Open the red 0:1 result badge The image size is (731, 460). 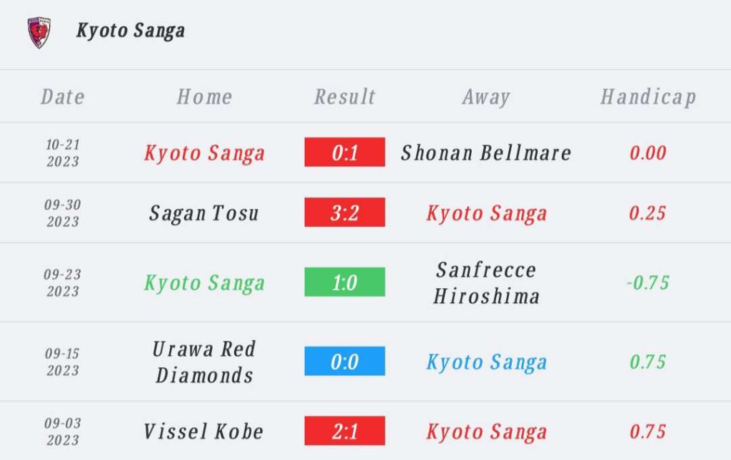[x=345, y=152]
